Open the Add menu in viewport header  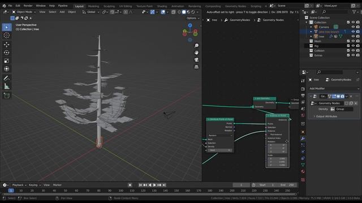(62, 12)
